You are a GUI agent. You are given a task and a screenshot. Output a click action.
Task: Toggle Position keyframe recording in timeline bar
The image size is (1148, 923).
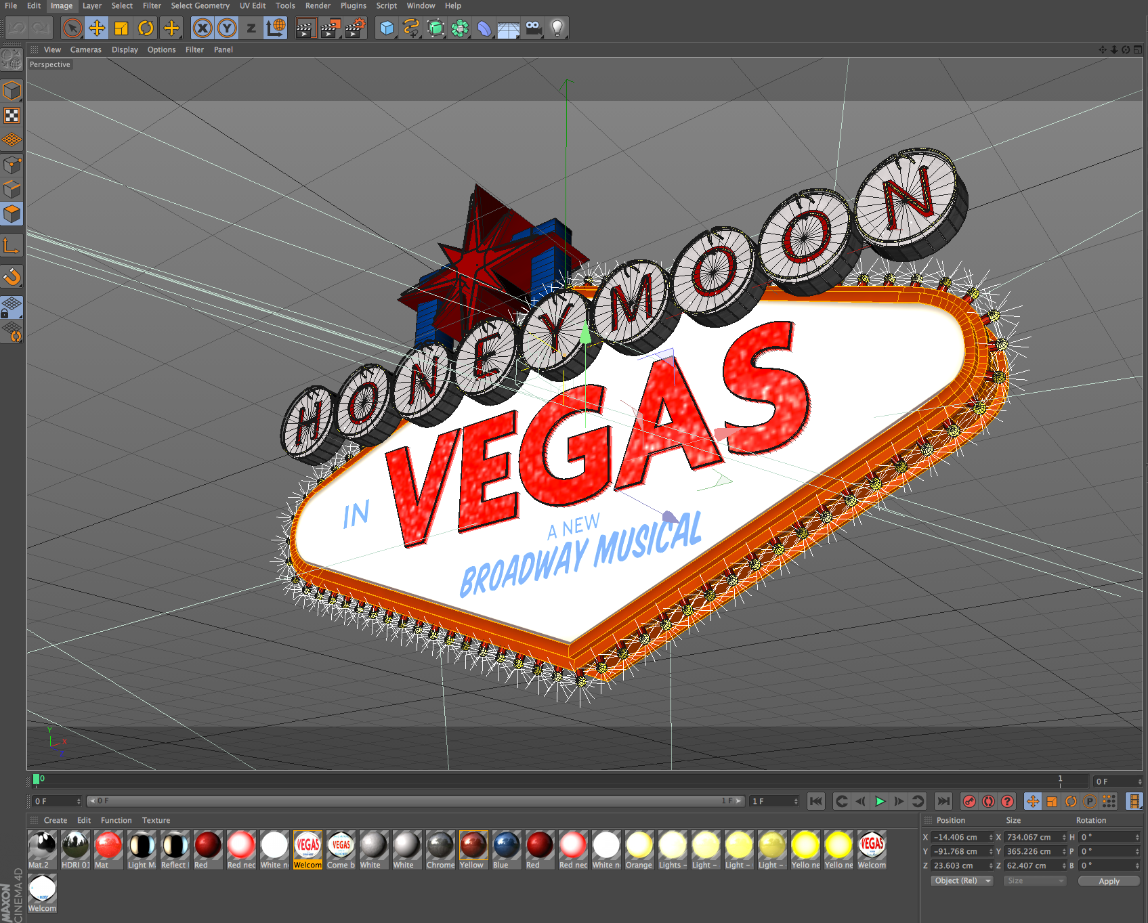[1033, 802]
